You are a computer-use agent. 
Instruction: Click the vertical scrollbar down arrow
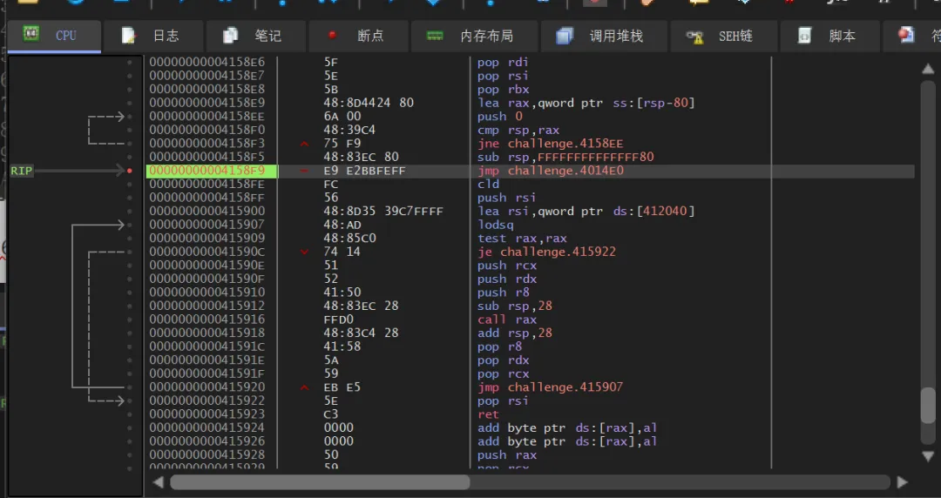[928, 456]
